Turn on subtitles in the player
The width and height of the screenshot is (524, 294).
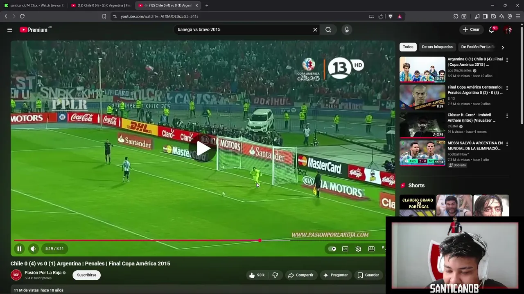pyautogui.click(x=345, y=249)
